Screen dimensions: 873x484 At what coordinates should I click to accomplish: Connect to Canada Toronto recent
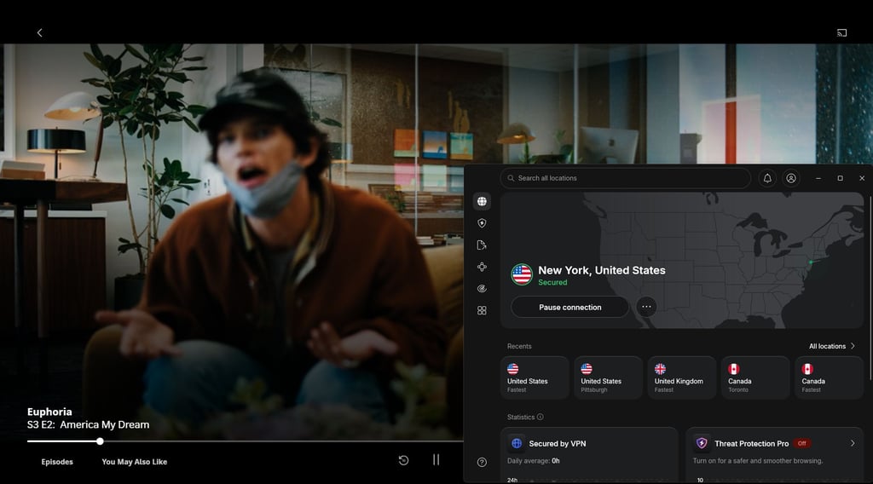point(755,377)
